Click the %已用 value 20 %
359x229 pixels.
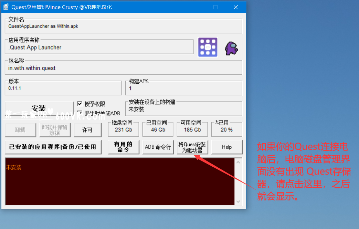227,129
